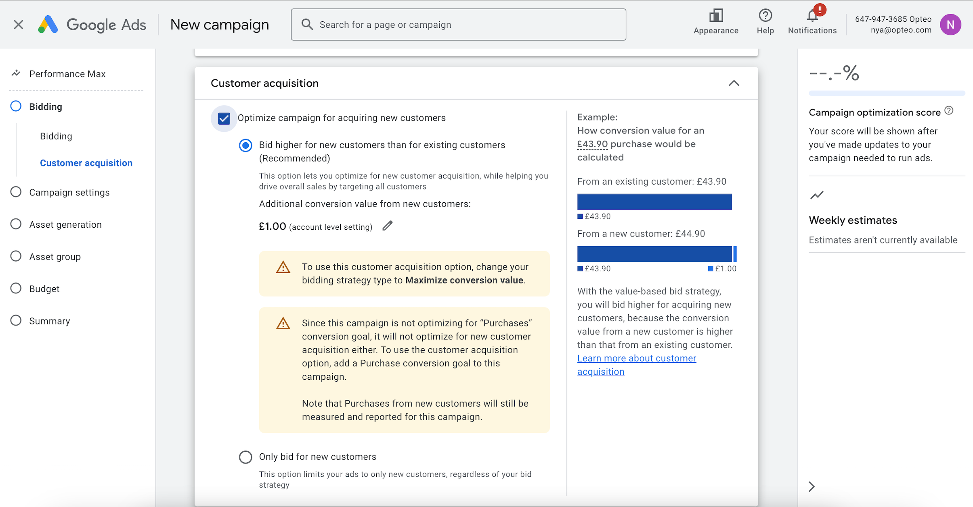This screenshot has width=973, height=507.
Task: Click the underlined £43.90 purchase value
Action: 592,144
